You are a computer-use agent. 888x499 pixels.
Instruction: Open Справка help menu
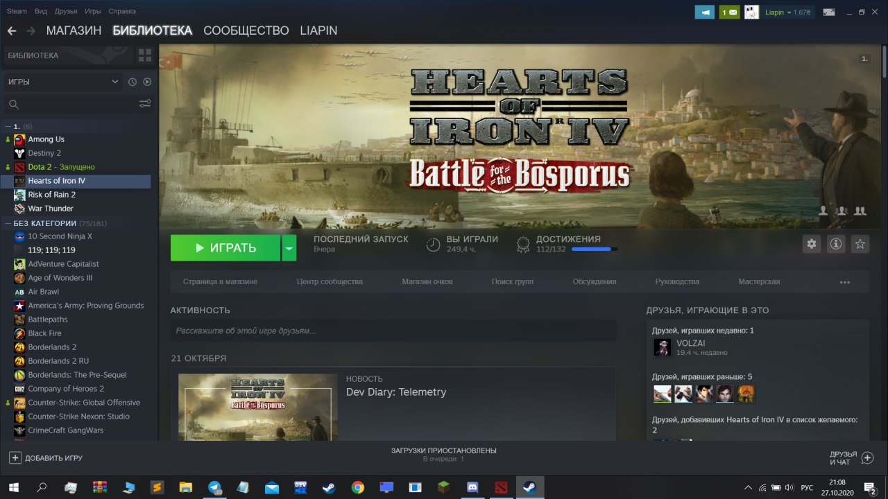click(122, 11)
